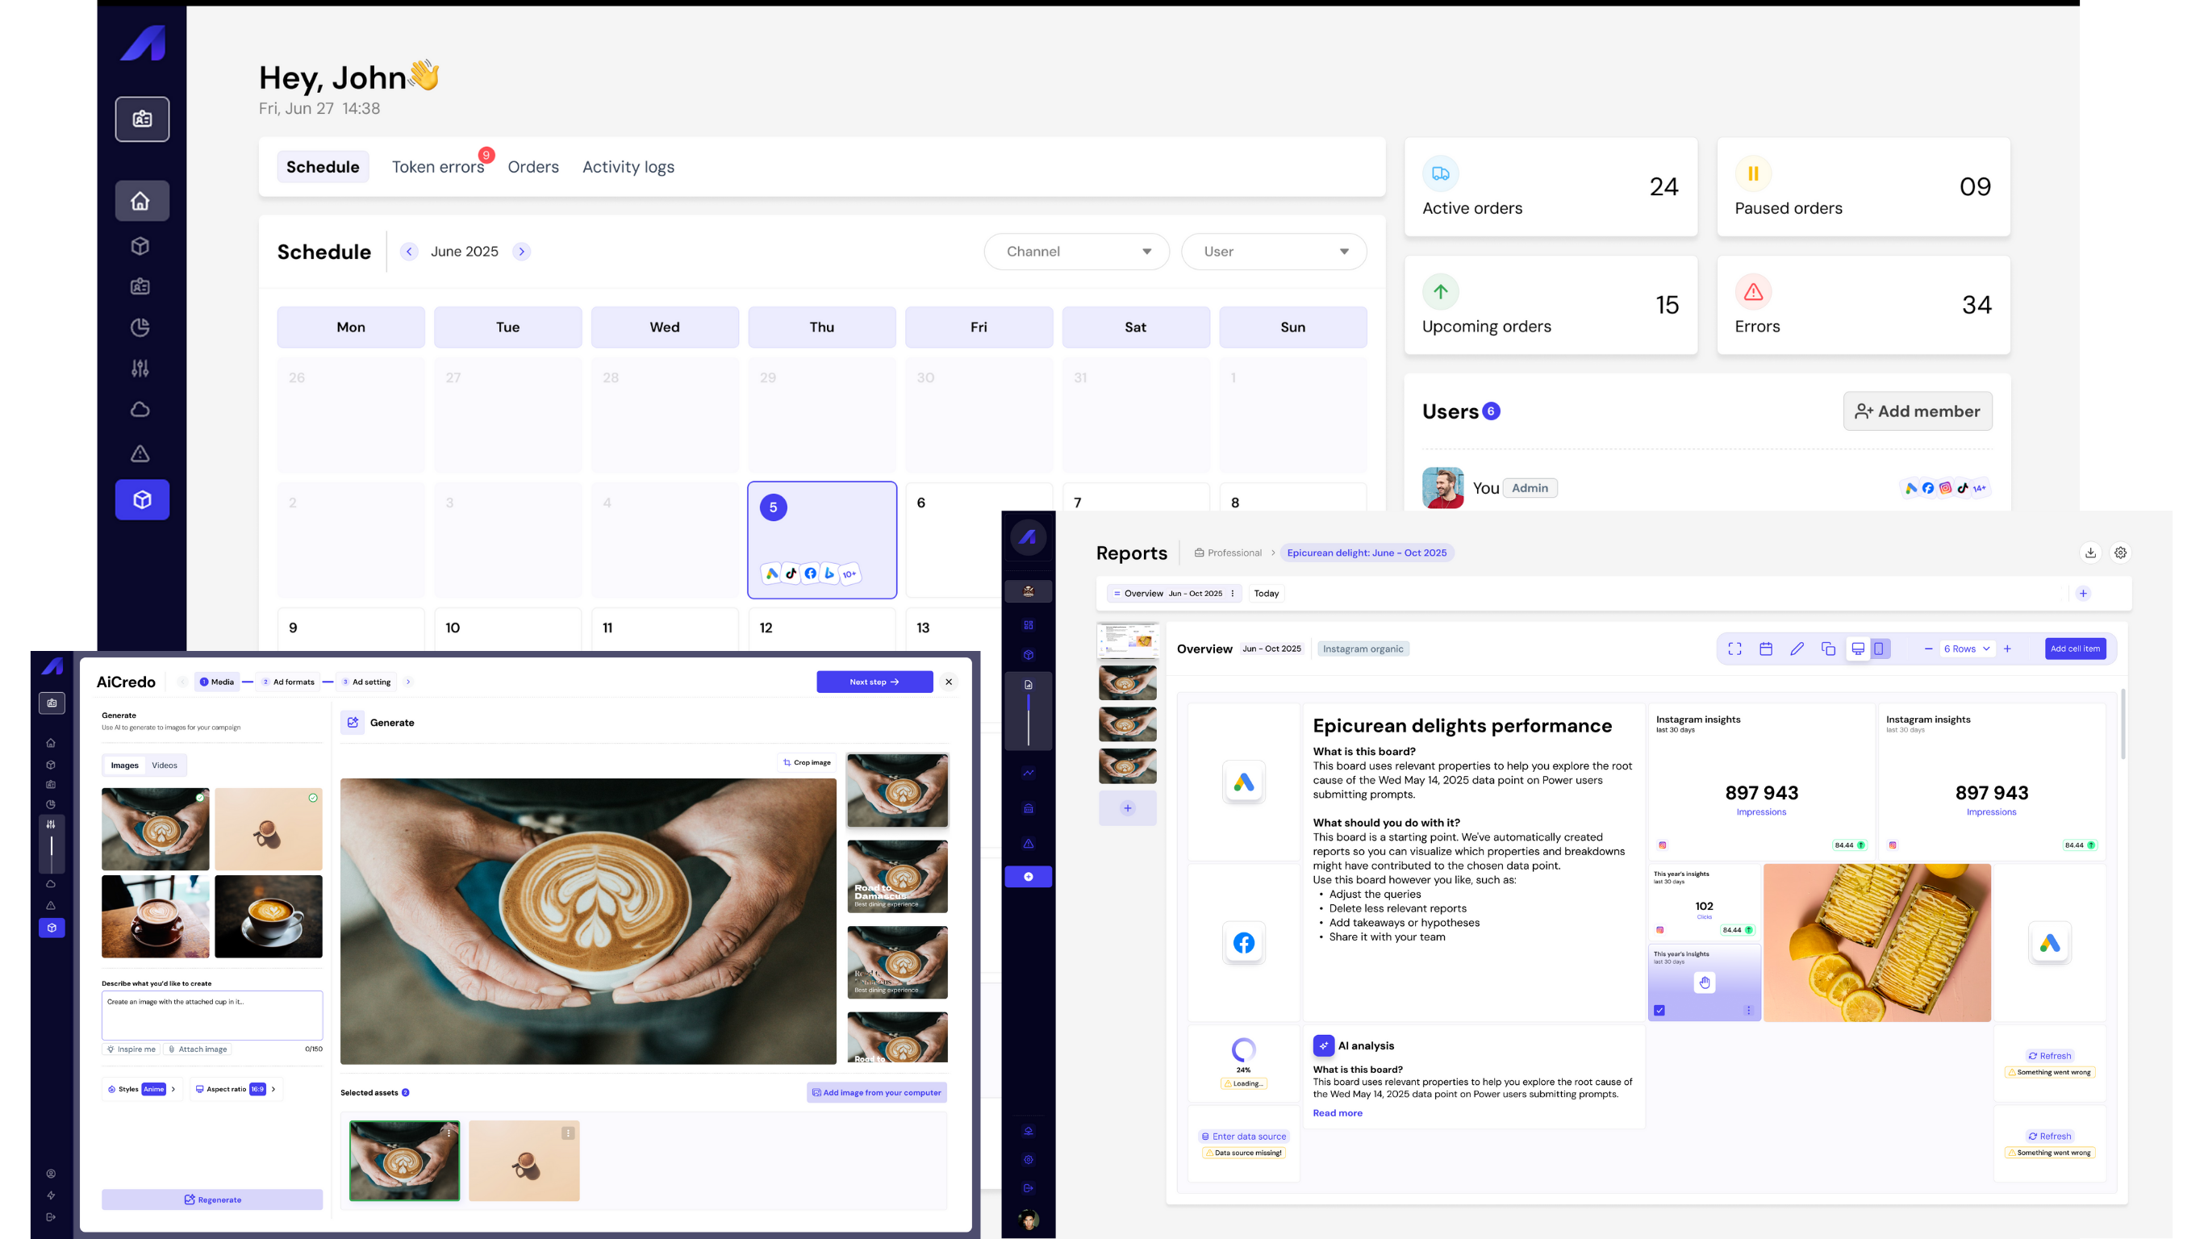Open the calendar icon in Reports toolbar
The height and width of the screenshot is (1239, 2204).
pyautogui.click(x=1765, y=649)
